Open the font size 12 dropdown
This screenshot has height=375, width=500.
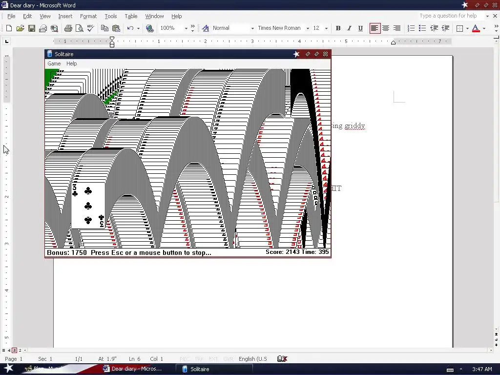point(326,28)
